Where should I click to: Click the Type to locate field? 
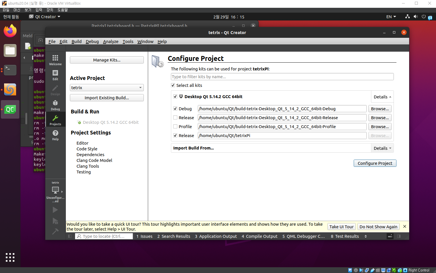pos(104,236)
